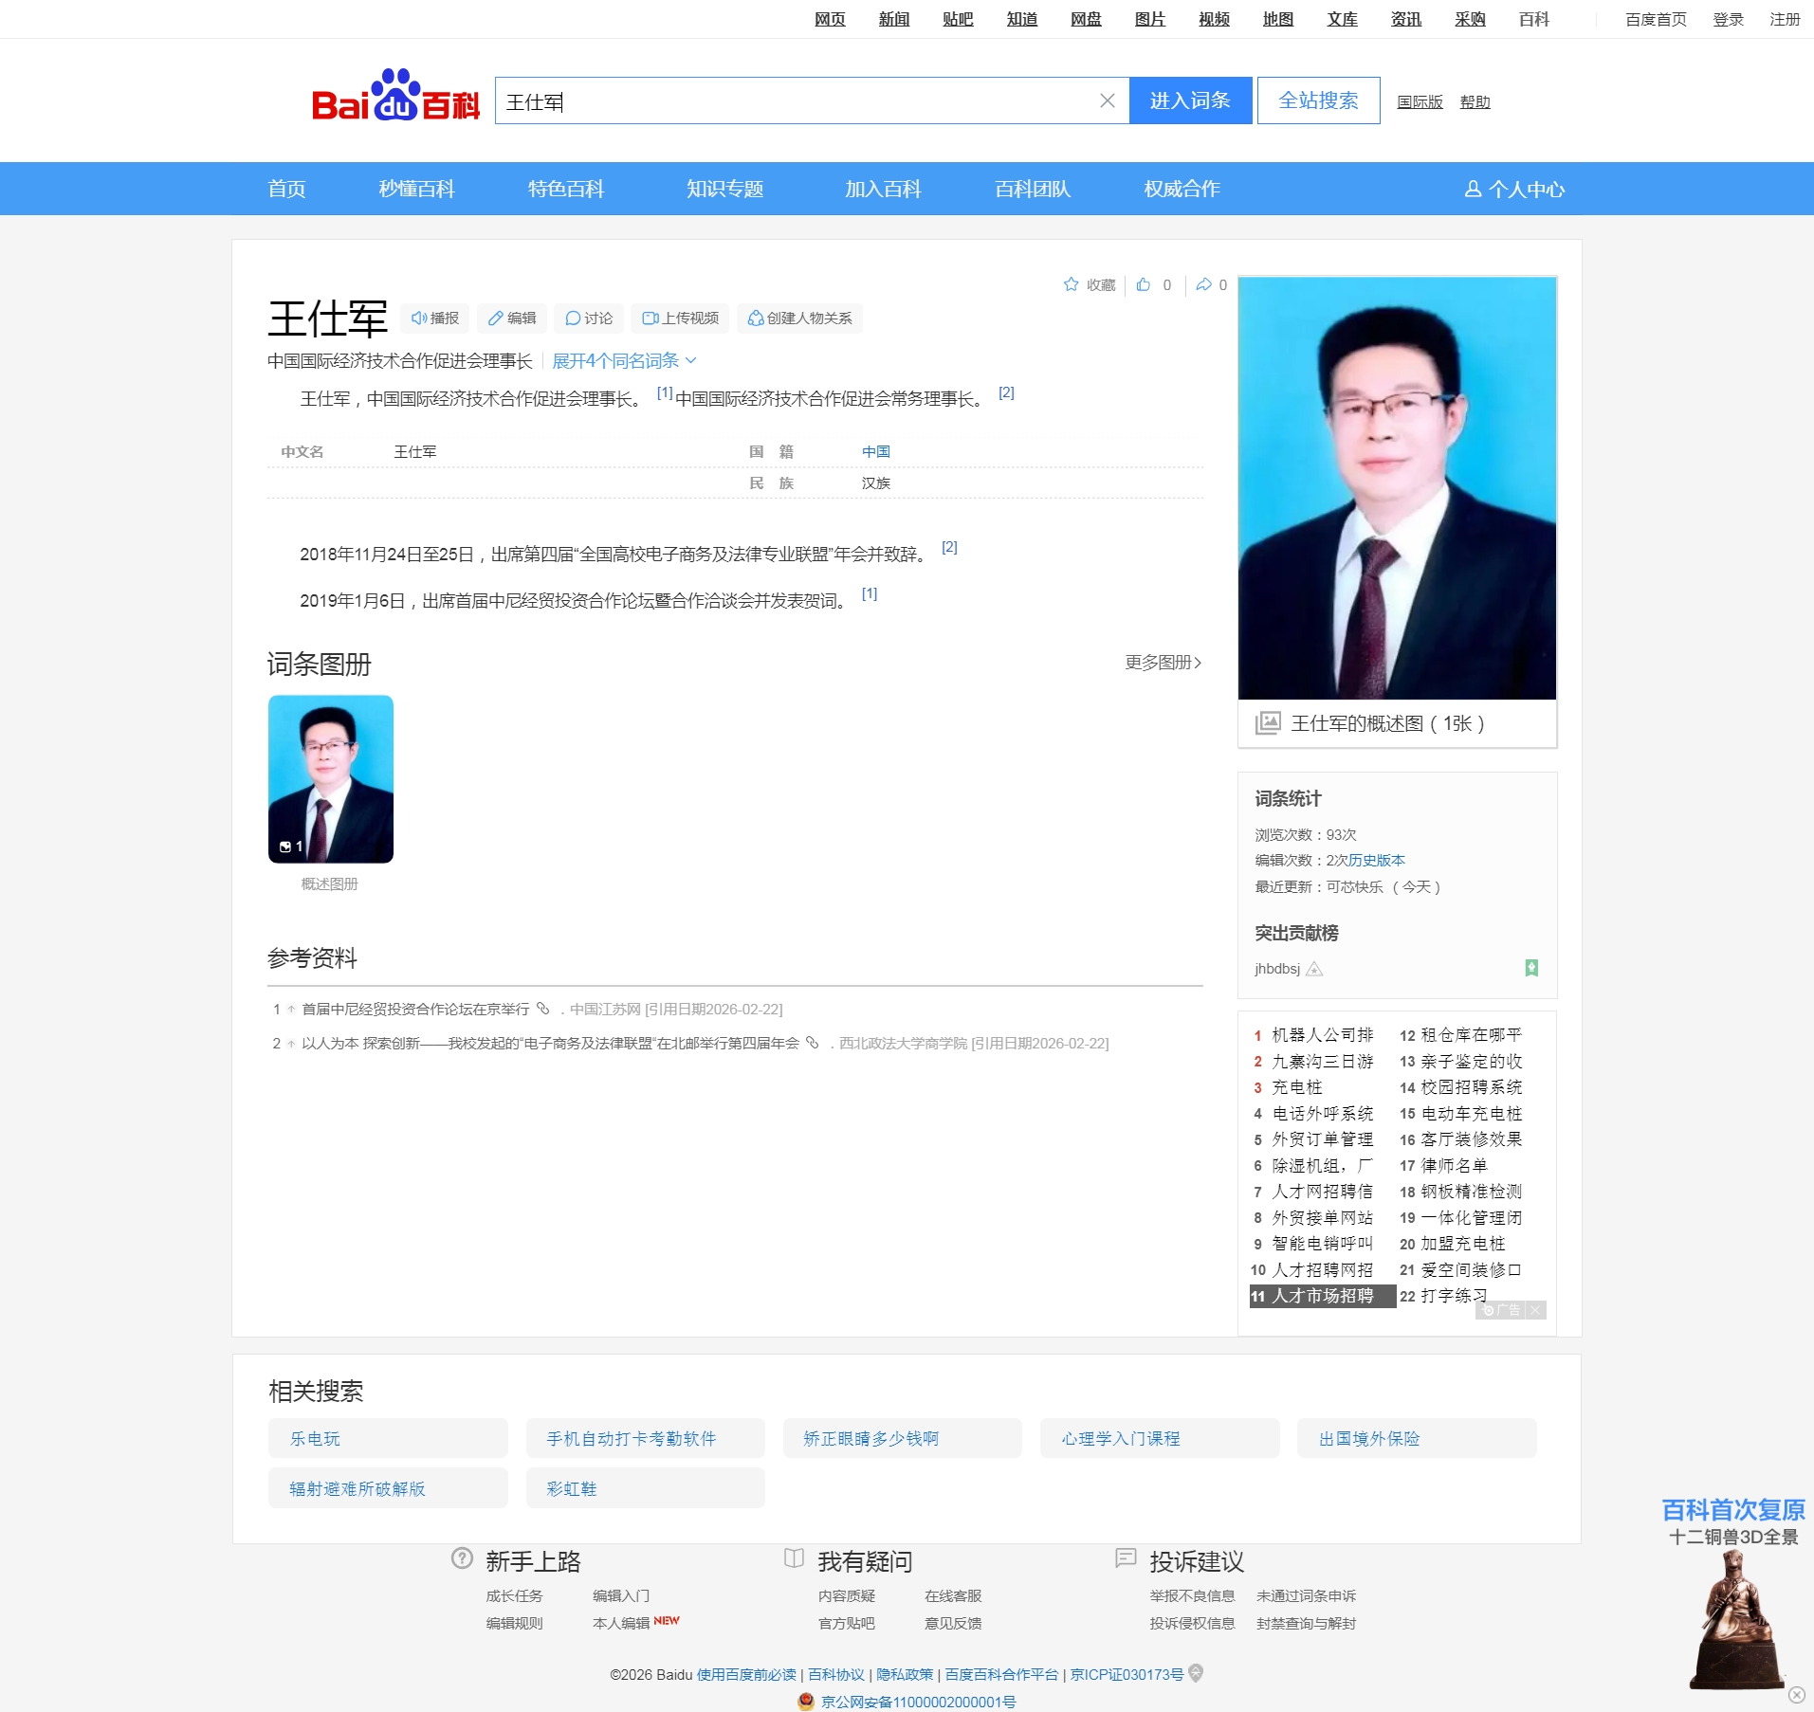
Task: Click the 收藏 star icon
Action: (1072, 284)
